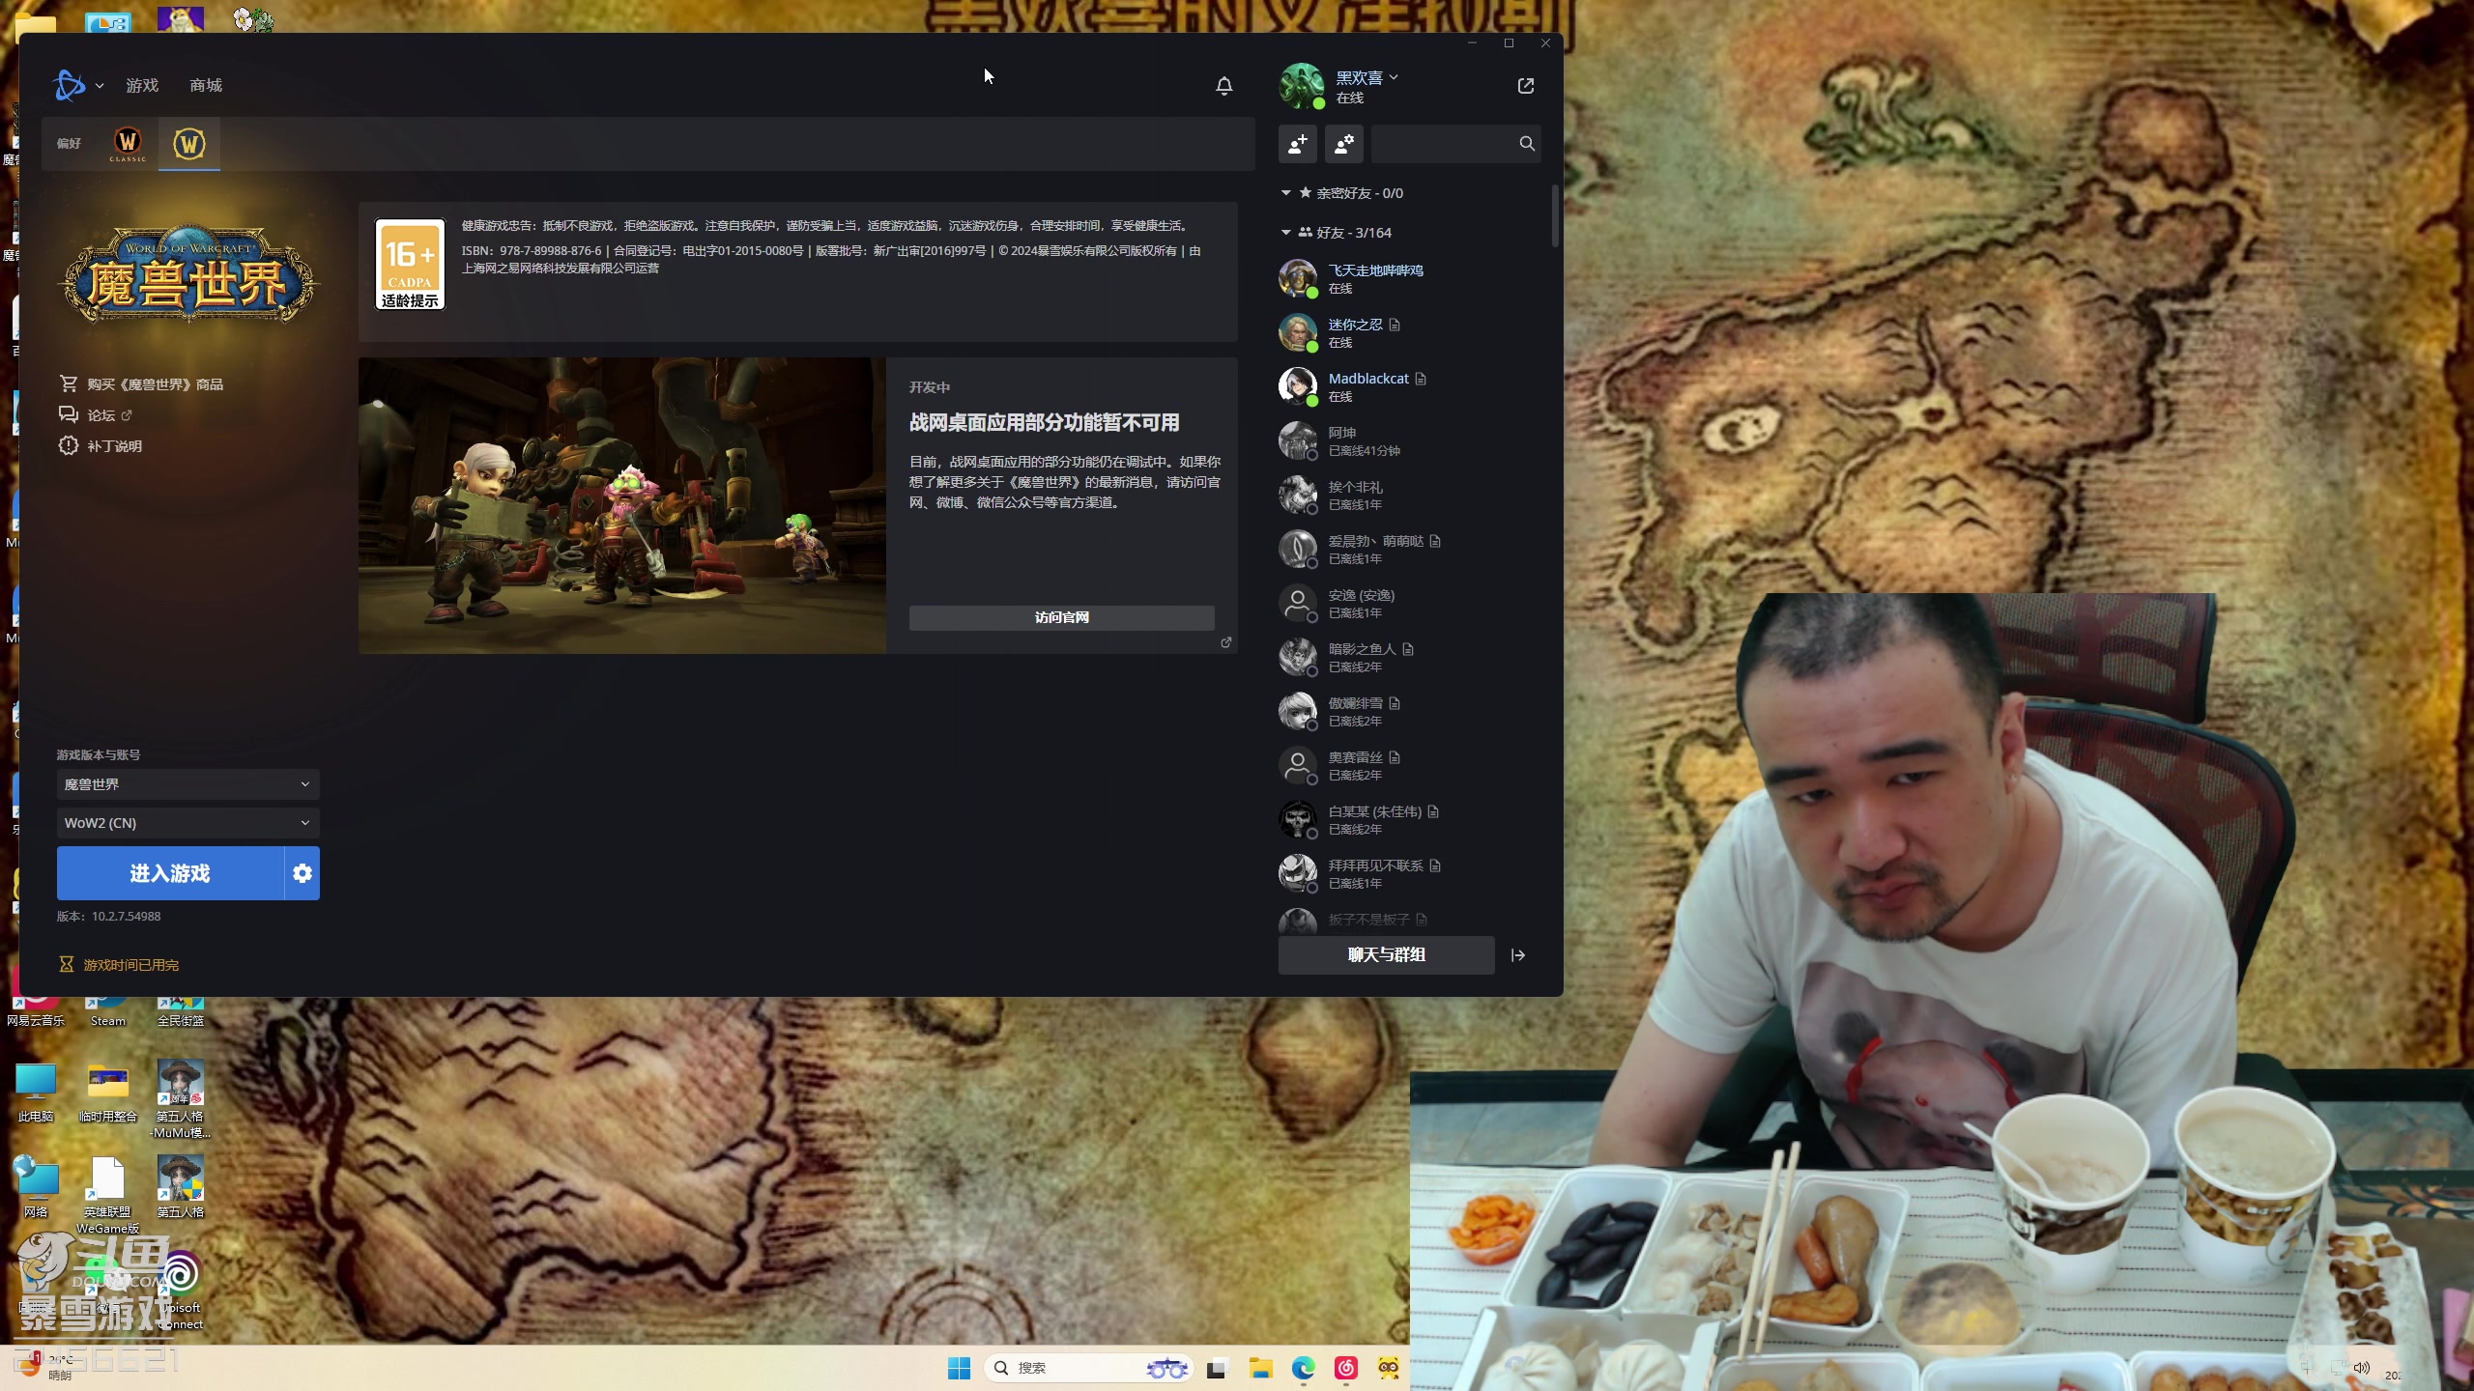Open the notifications bell
The image size is (2474, 1391).
(1223, 86)
